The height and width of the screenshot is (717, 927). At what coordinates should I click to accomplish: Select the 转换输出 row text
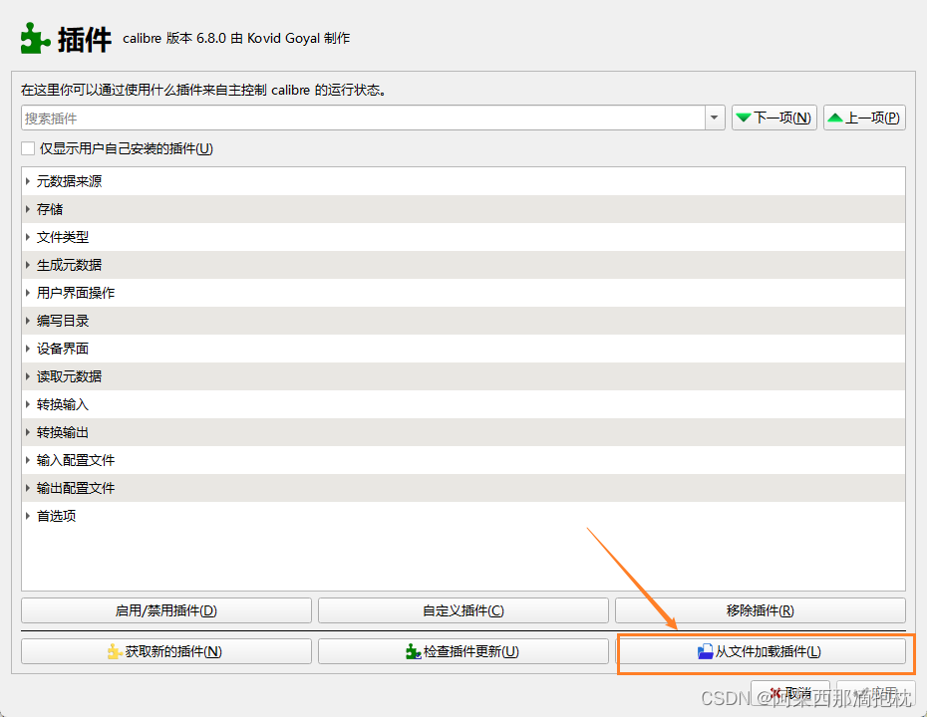tap(63, 432)
